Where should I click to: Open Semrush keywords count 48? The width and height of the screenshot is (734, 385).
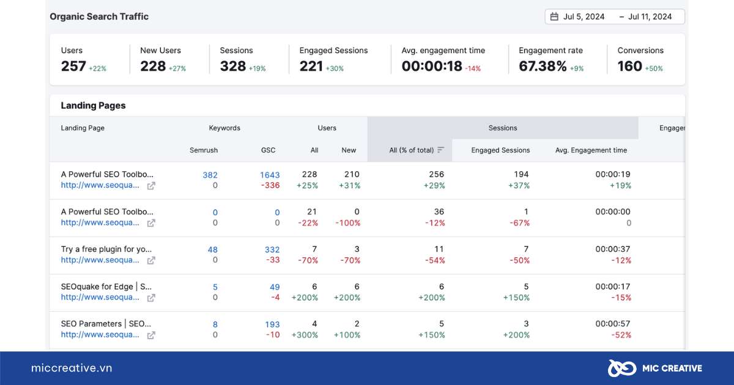pyautogui.click(x=212, y=249)
